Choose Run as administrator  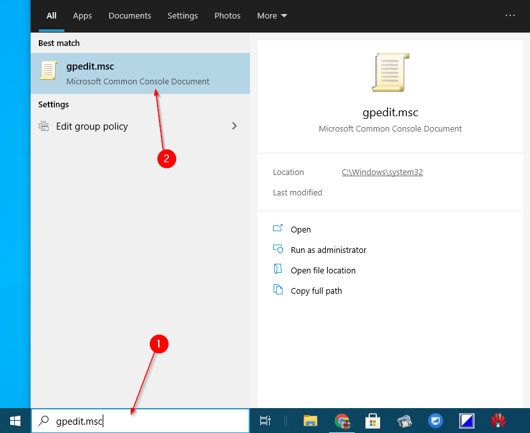[x=328, y=250]
